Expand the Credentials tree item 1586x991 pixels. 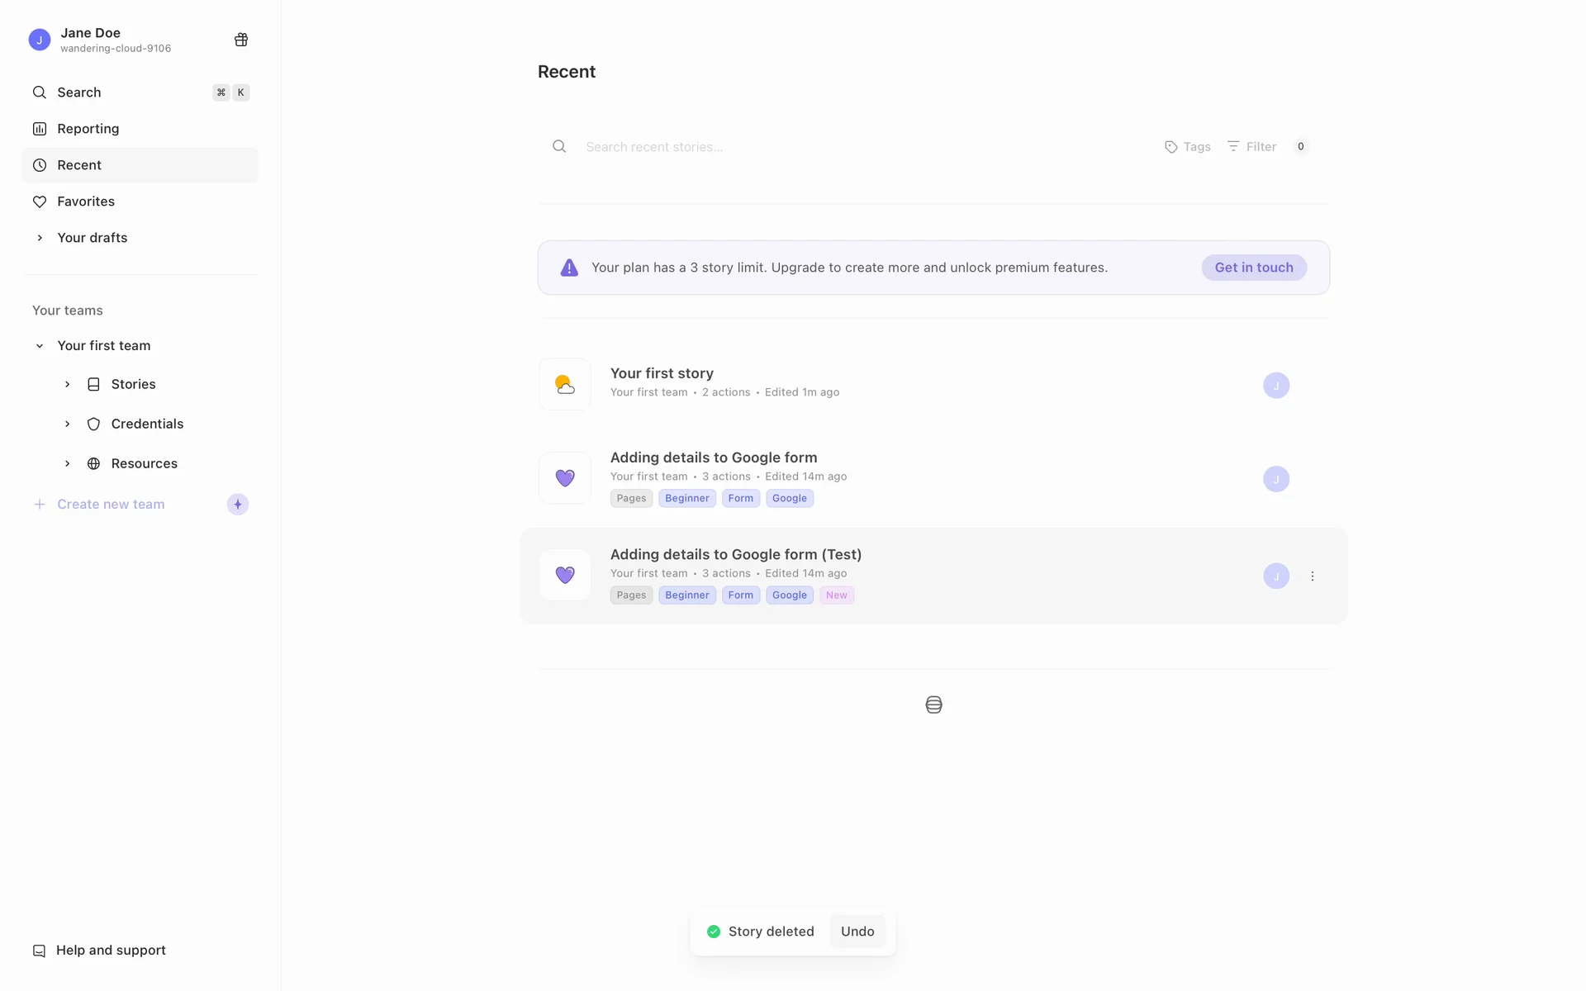(68, 424)
